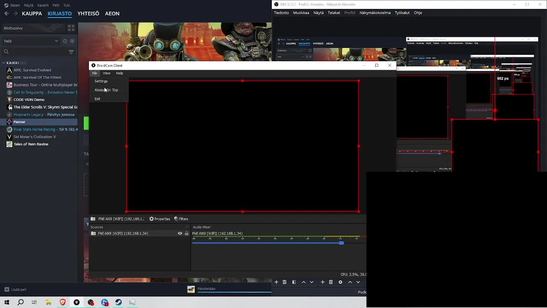This screenshot has width=547, height=308.
Task: Click the magnifier icon in Steam library search
Action: tap(6, 52)
